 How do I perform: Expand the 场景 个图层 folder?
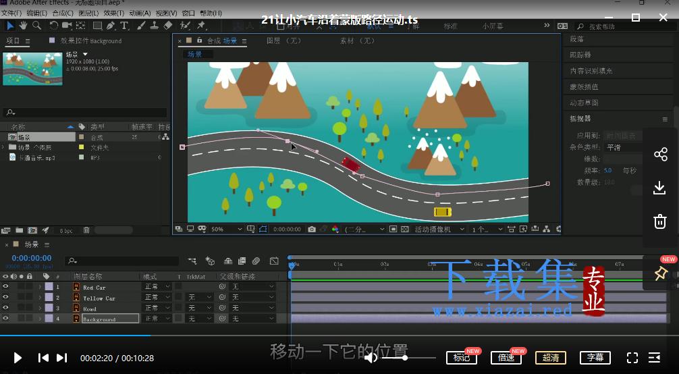click(3, 147)
